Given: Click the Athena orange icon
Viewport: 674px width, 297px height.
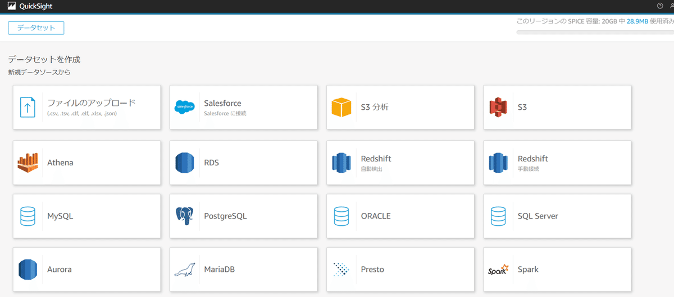Looking at the screenshot, I should [x=28, y=163].
